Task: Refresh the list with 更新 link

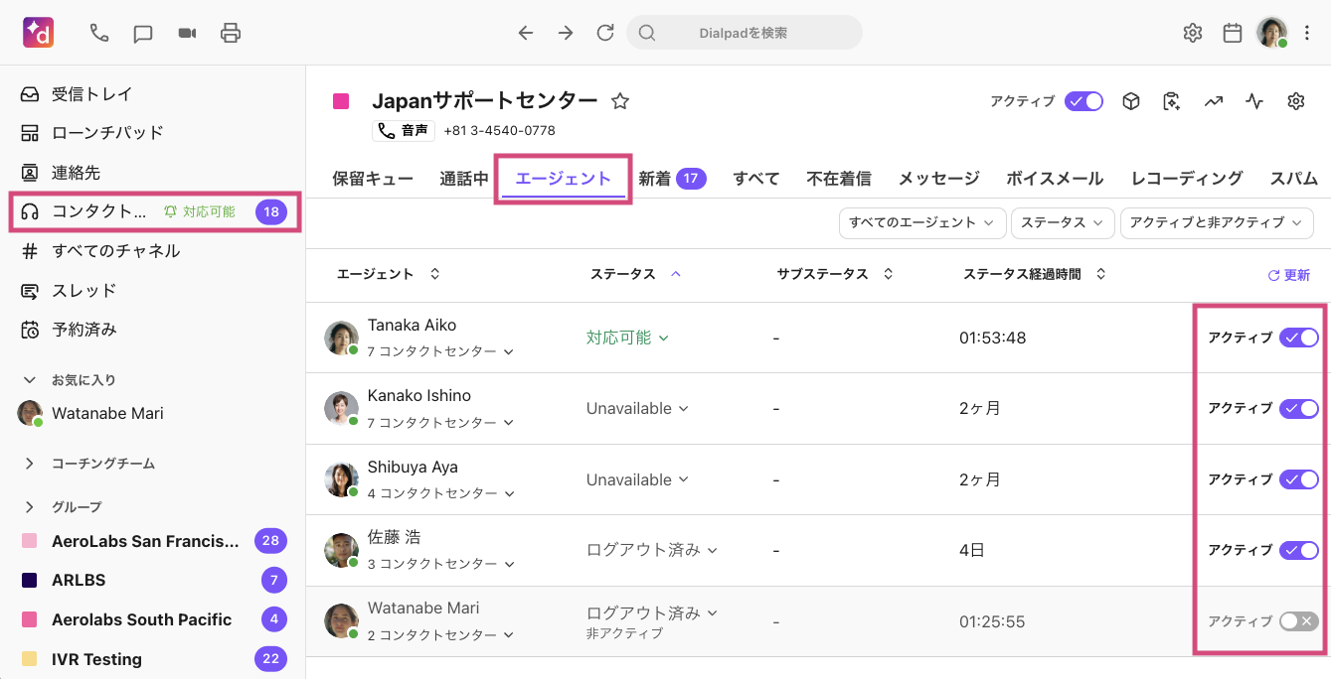Action: [1288, 274]
